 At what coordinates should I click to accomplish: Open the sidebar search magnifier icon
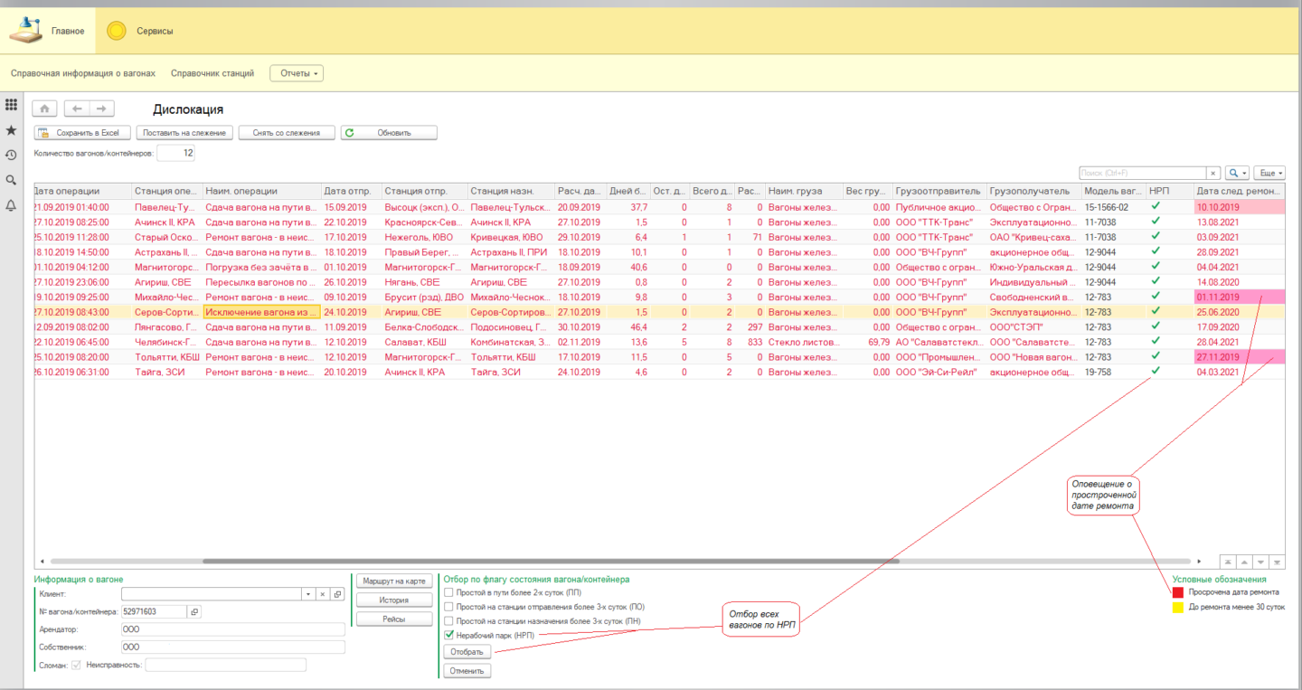[11, 180]
